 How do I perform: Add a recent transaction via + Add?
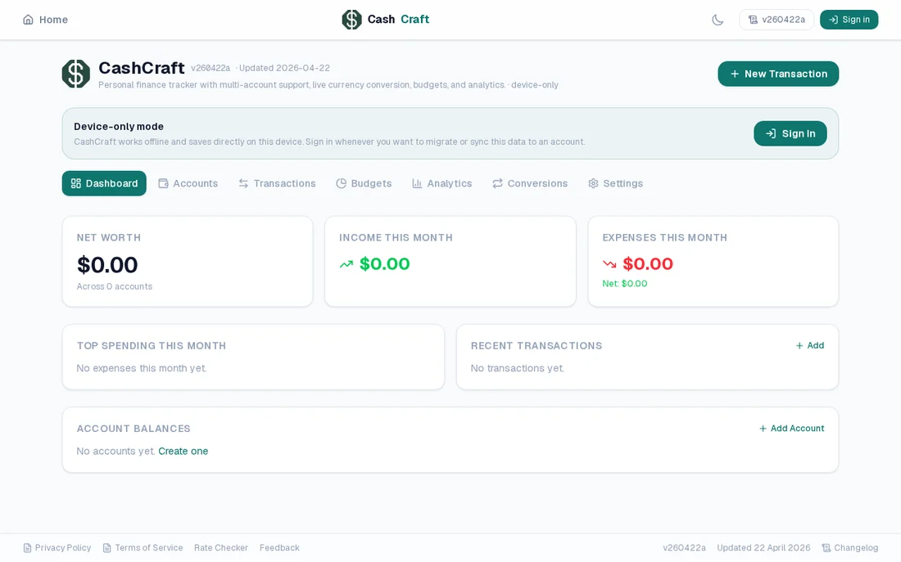point(809,345)
